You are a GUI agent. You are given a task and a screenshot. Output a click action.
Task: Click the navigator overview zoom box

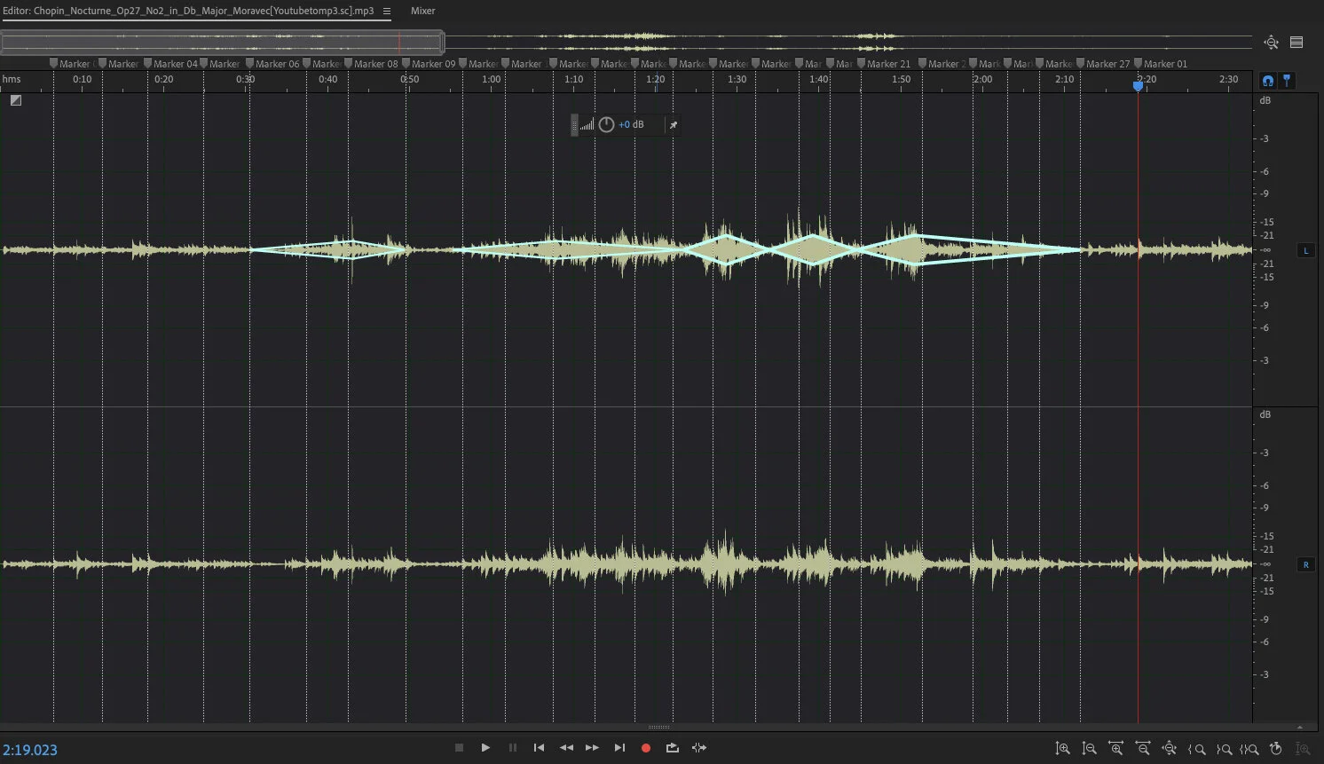coord(222,42)
